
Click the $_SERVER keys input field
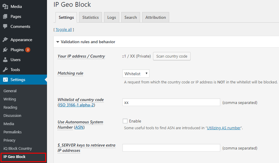[171, 148]
